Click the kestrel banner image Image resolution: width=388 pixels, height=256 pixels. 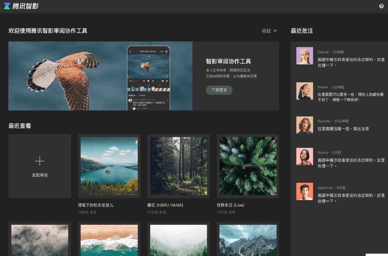click(x=100, y=76)
